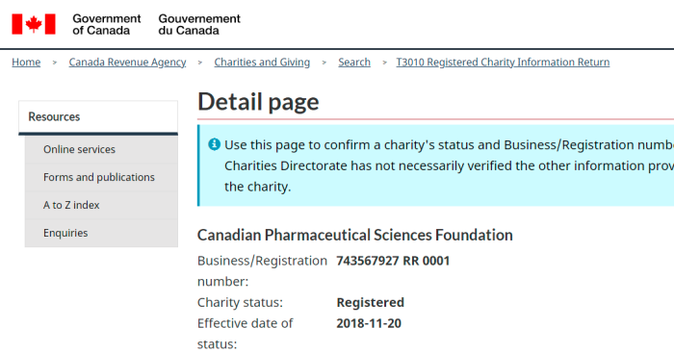Open Enquiries in the Resources menu
674x353 pixels.
[101, 233]
